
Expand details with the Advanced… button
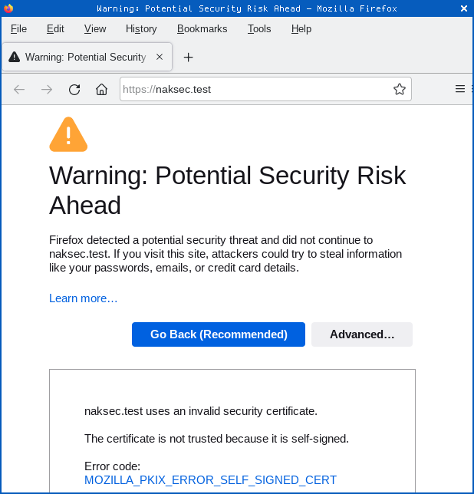click(x=362, y=334)
